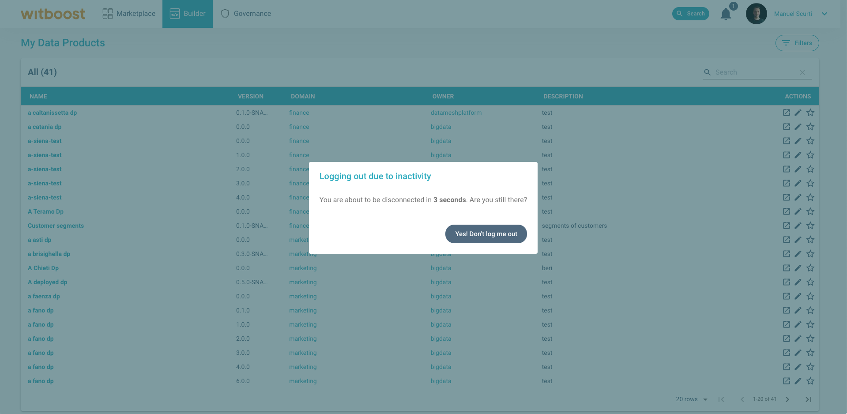Go to the next page of data products
The width and height of the screenshot is (847, 414).
[x=787, y=399]
